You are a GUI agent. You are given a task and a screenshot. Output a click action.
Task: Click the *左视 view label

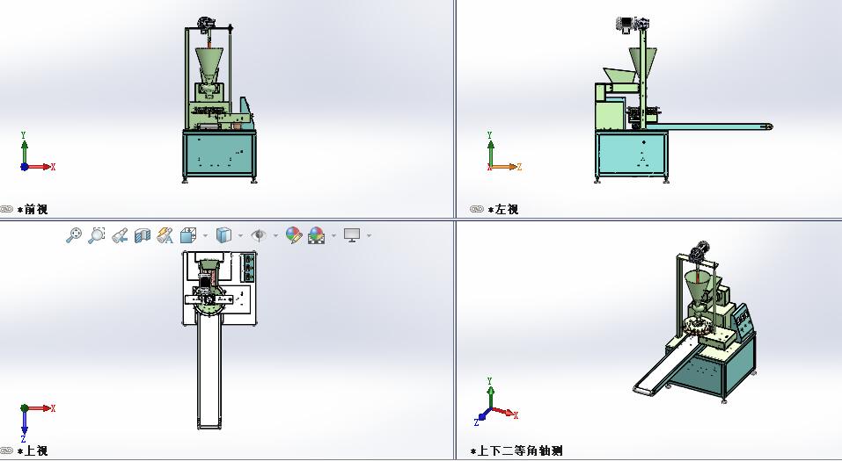[503, 210]
